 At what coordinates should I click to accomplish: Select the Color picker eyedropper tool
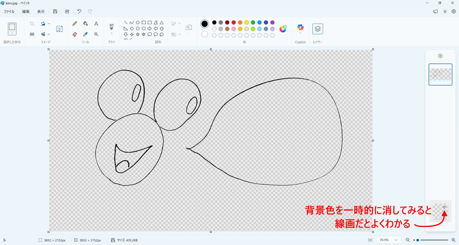point(85,34)
